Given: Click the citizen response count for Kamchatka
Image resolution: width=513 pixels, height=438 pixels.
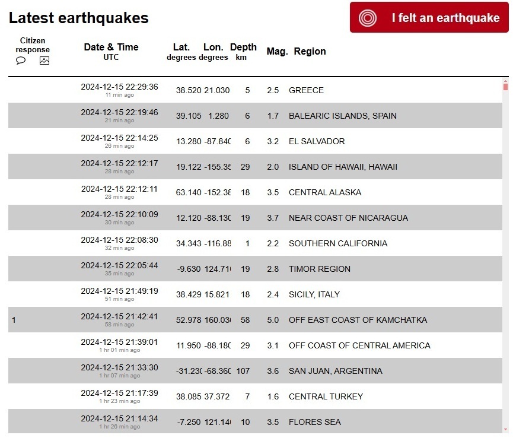Looking at the screenshot, I should click(x=14, y=320).
